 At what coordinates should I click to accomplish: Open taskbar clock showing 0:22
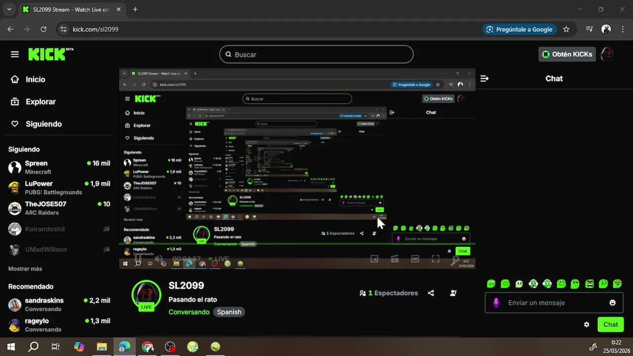[617, 347]
